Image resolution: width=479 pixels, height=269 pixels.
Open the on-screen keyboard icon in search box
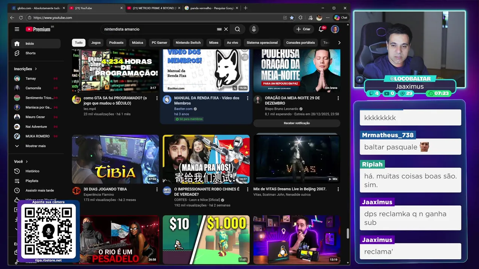tap(219, 29)
